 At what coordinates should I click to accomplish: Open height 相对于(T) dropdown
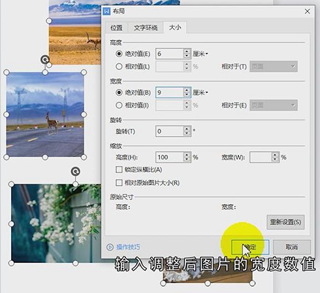[x=274, y=67]
